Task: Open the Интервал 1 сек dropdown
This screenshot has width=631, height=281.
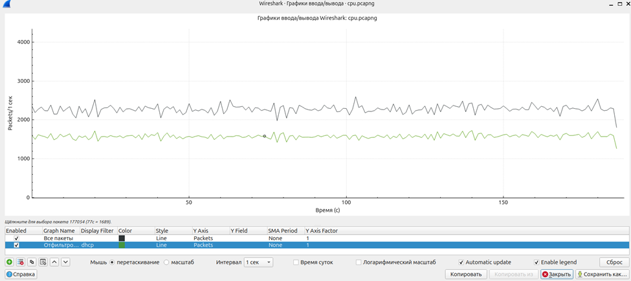Action: tap(258, 262)
